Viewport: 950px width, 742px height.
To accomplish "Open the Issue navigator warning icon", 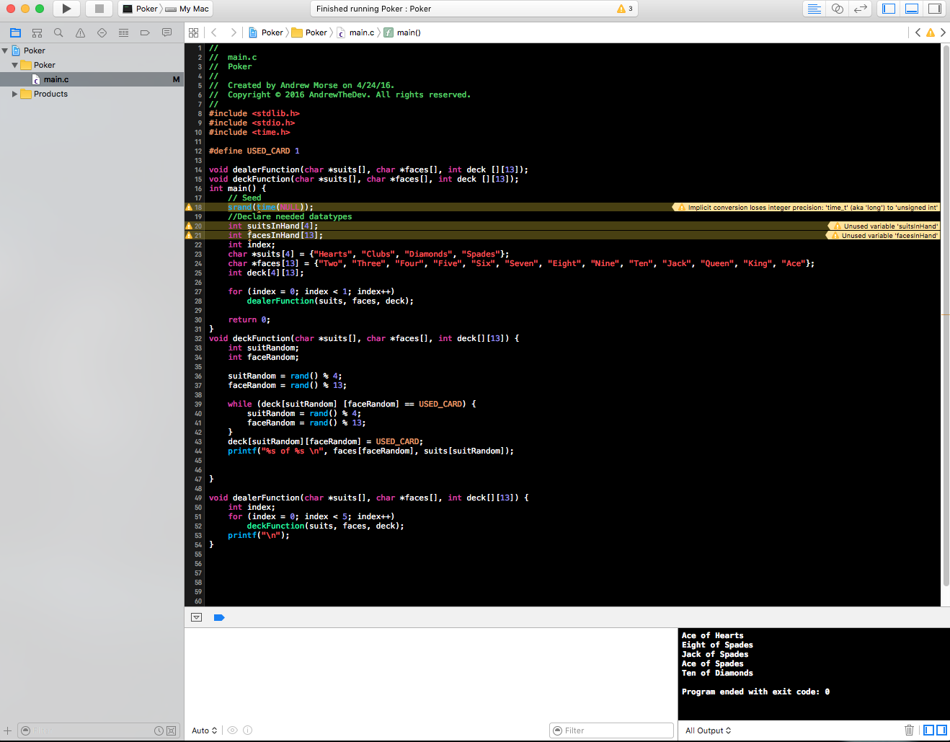I will click(80, 32).
